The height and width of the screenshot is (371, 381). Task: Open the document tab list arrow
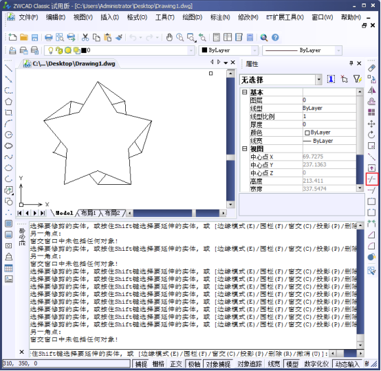[226, 63]
